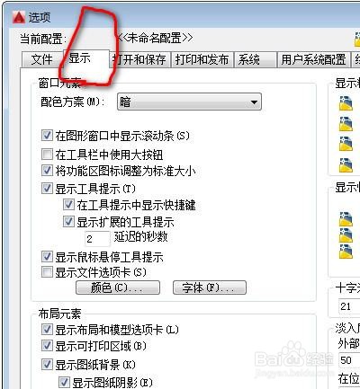Screen dimensions: 360x389
Task: Click the AutoCAD logo icon in title bar
Action: [19, 17]
